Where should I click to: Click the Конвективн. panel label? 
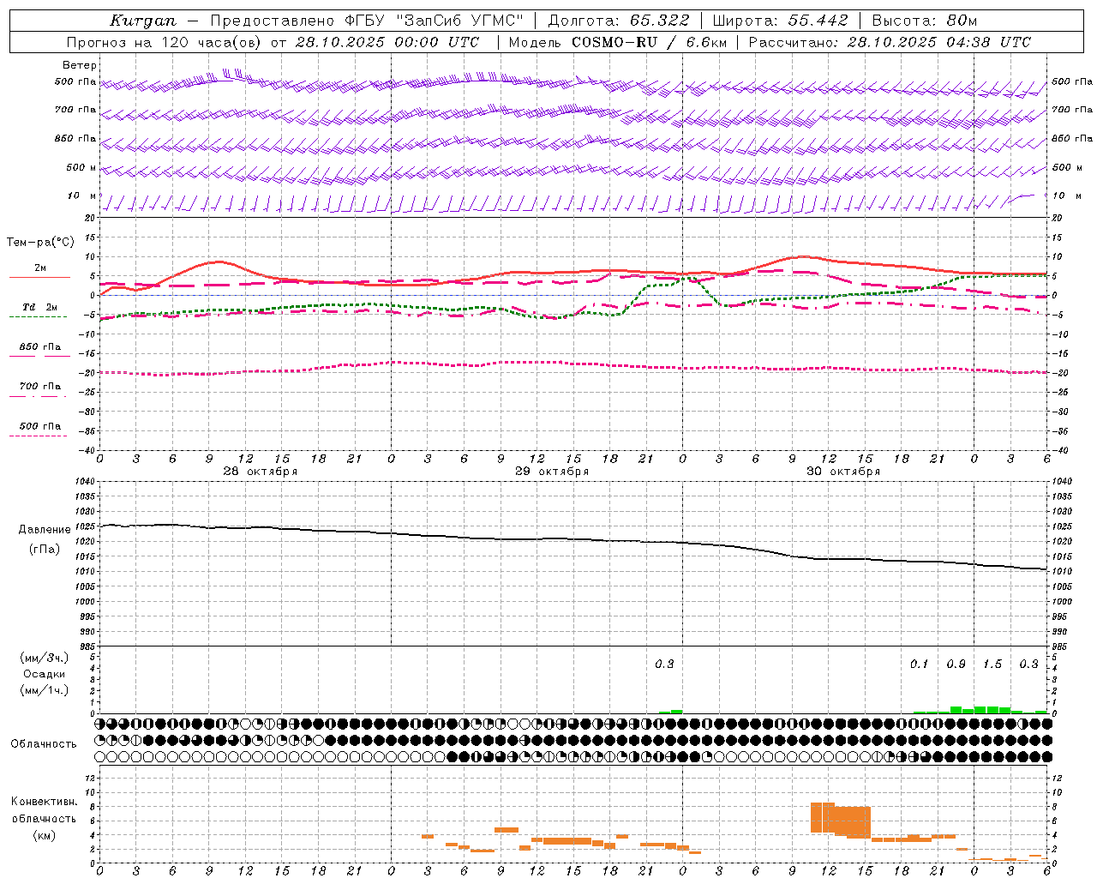[45, 802]
